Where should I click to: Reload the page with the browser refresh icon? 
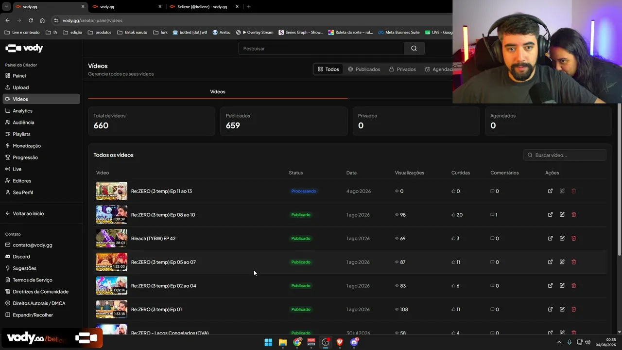(31, 20)
